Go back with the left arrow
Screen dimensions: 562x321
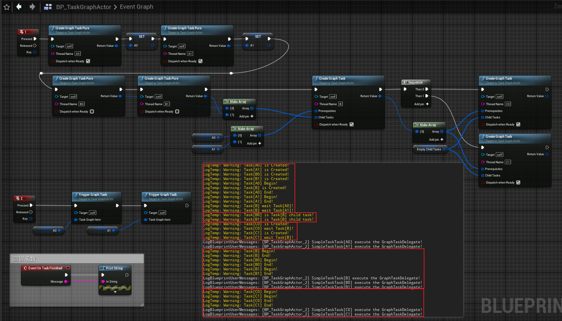tap(19, 7)
